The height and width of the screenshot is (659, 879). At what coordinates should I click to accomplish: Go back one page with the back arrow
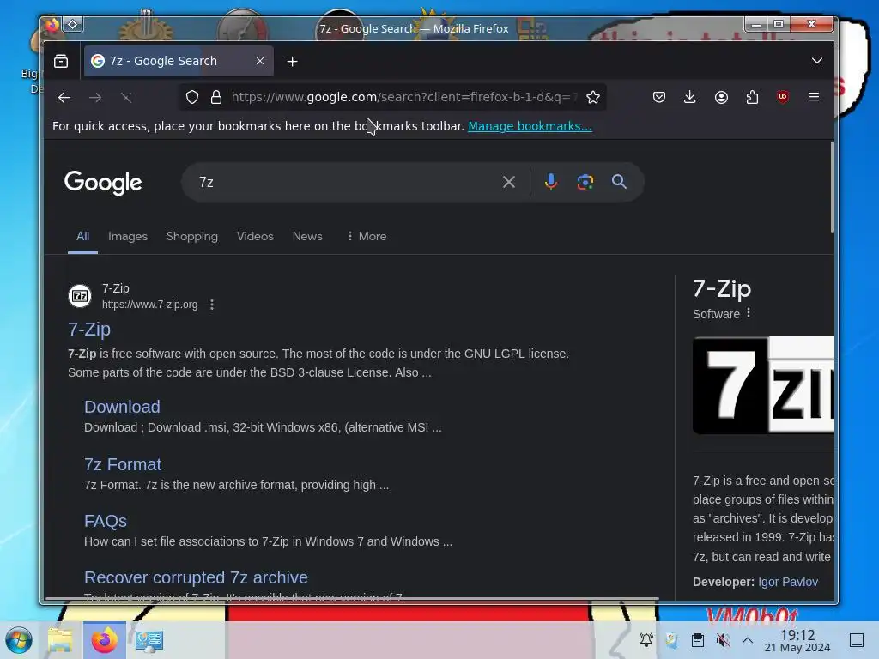tap(64, 98)
